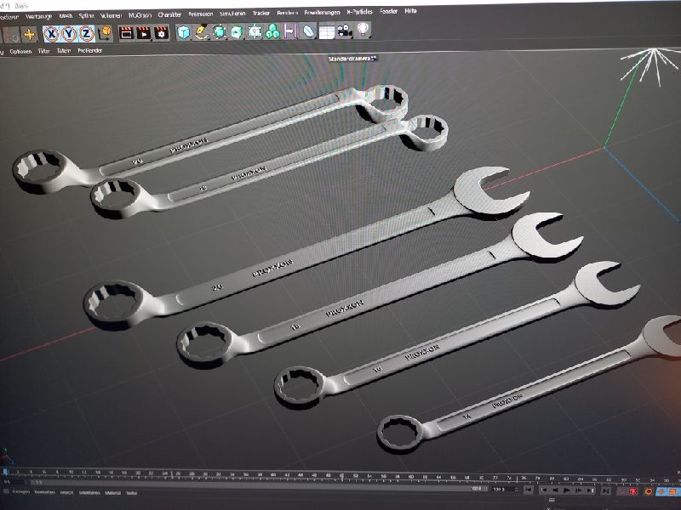Click the Standardkamera viewport label
This screenshot has width=681, height=510.
tap(352, 59)
